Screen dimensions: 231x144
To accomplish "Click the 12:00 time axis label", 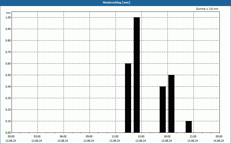I will pyautogui.click(x=115, y=137).
